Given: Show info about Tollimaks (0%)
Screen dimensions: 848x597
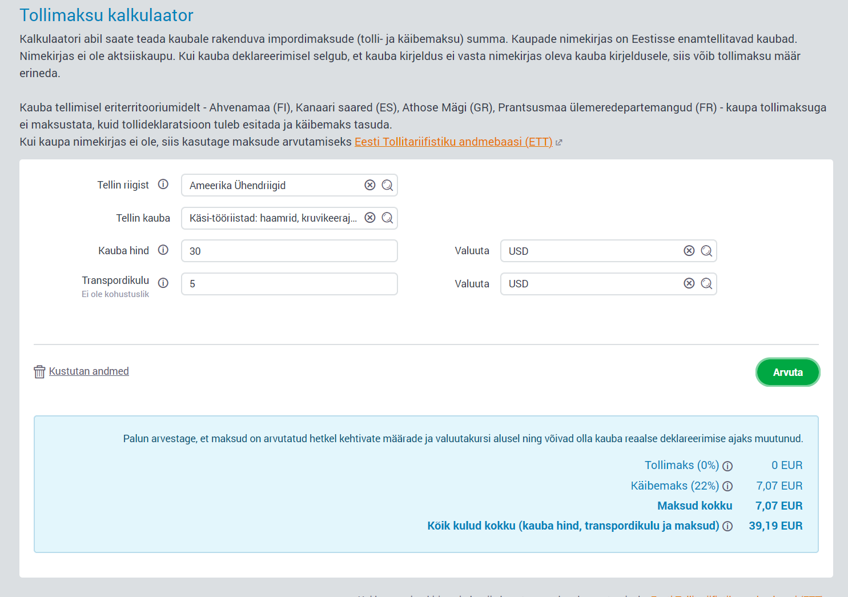Looking at the screenshot, I should 728,466.
